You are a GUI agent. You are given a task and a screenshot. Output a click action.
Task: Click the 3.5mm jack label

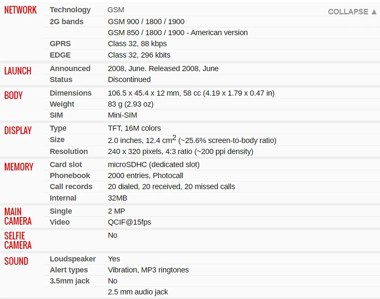[70, 281]
